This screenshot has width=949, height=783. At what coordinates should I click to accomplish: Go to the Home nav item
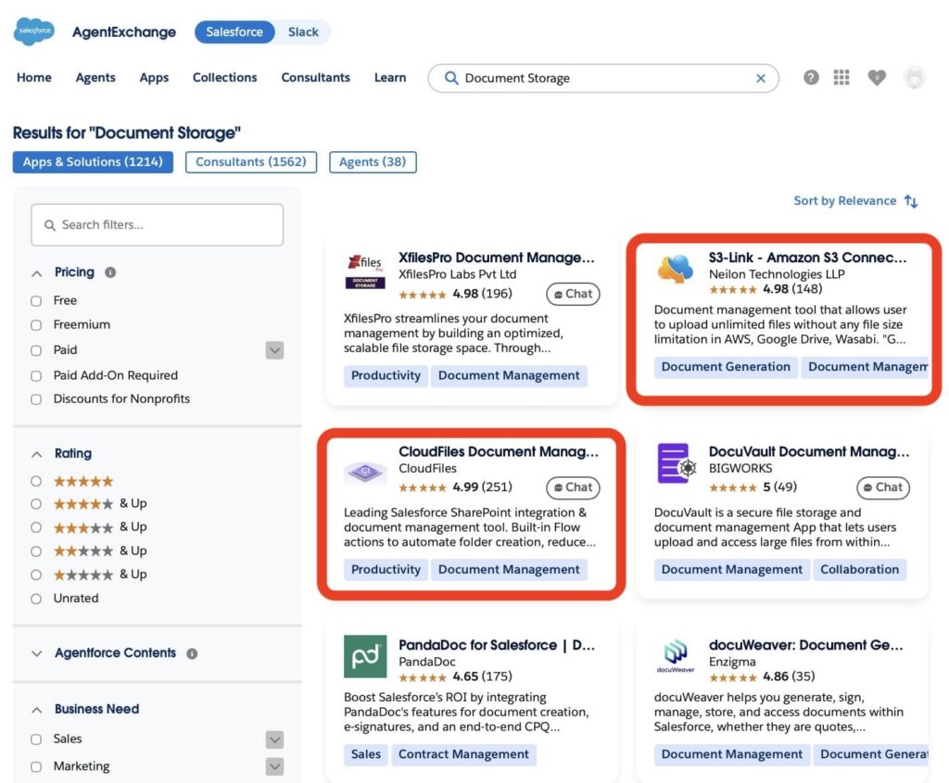click(x=34, y=78)
